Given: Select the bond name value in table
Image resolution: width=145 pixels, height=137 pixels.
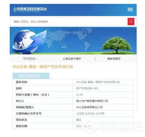Looking at the screenshot, I should pos(98,82).
